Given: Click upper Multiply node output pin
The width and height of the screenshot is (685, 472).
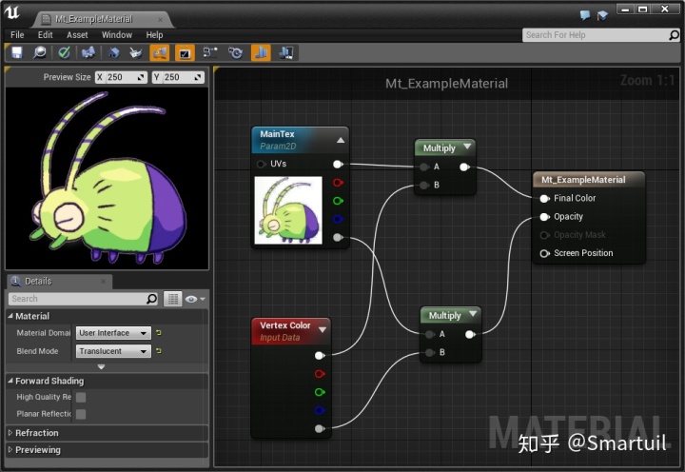Looking at the screenshot, I should click(464, 167).
